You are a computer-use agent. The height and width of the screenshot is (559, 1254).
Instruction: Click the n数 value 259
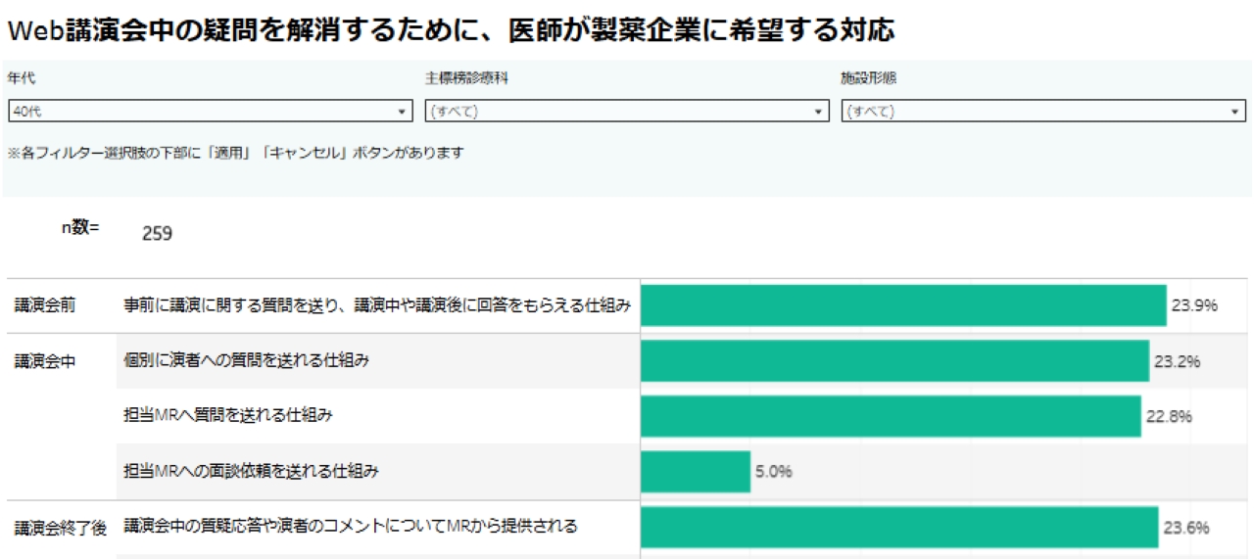point(157,234)
